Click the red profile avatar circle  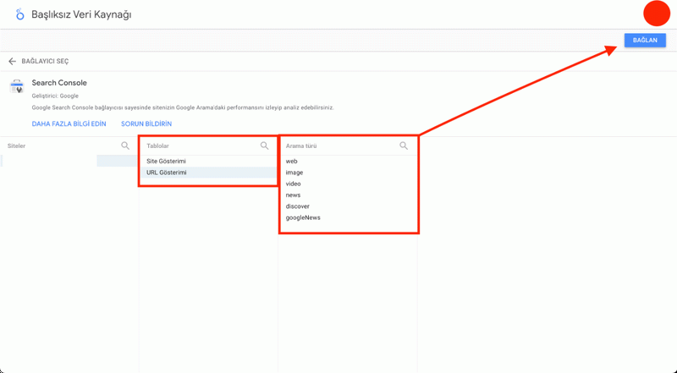pyautogui.click(x=657, y=14)
